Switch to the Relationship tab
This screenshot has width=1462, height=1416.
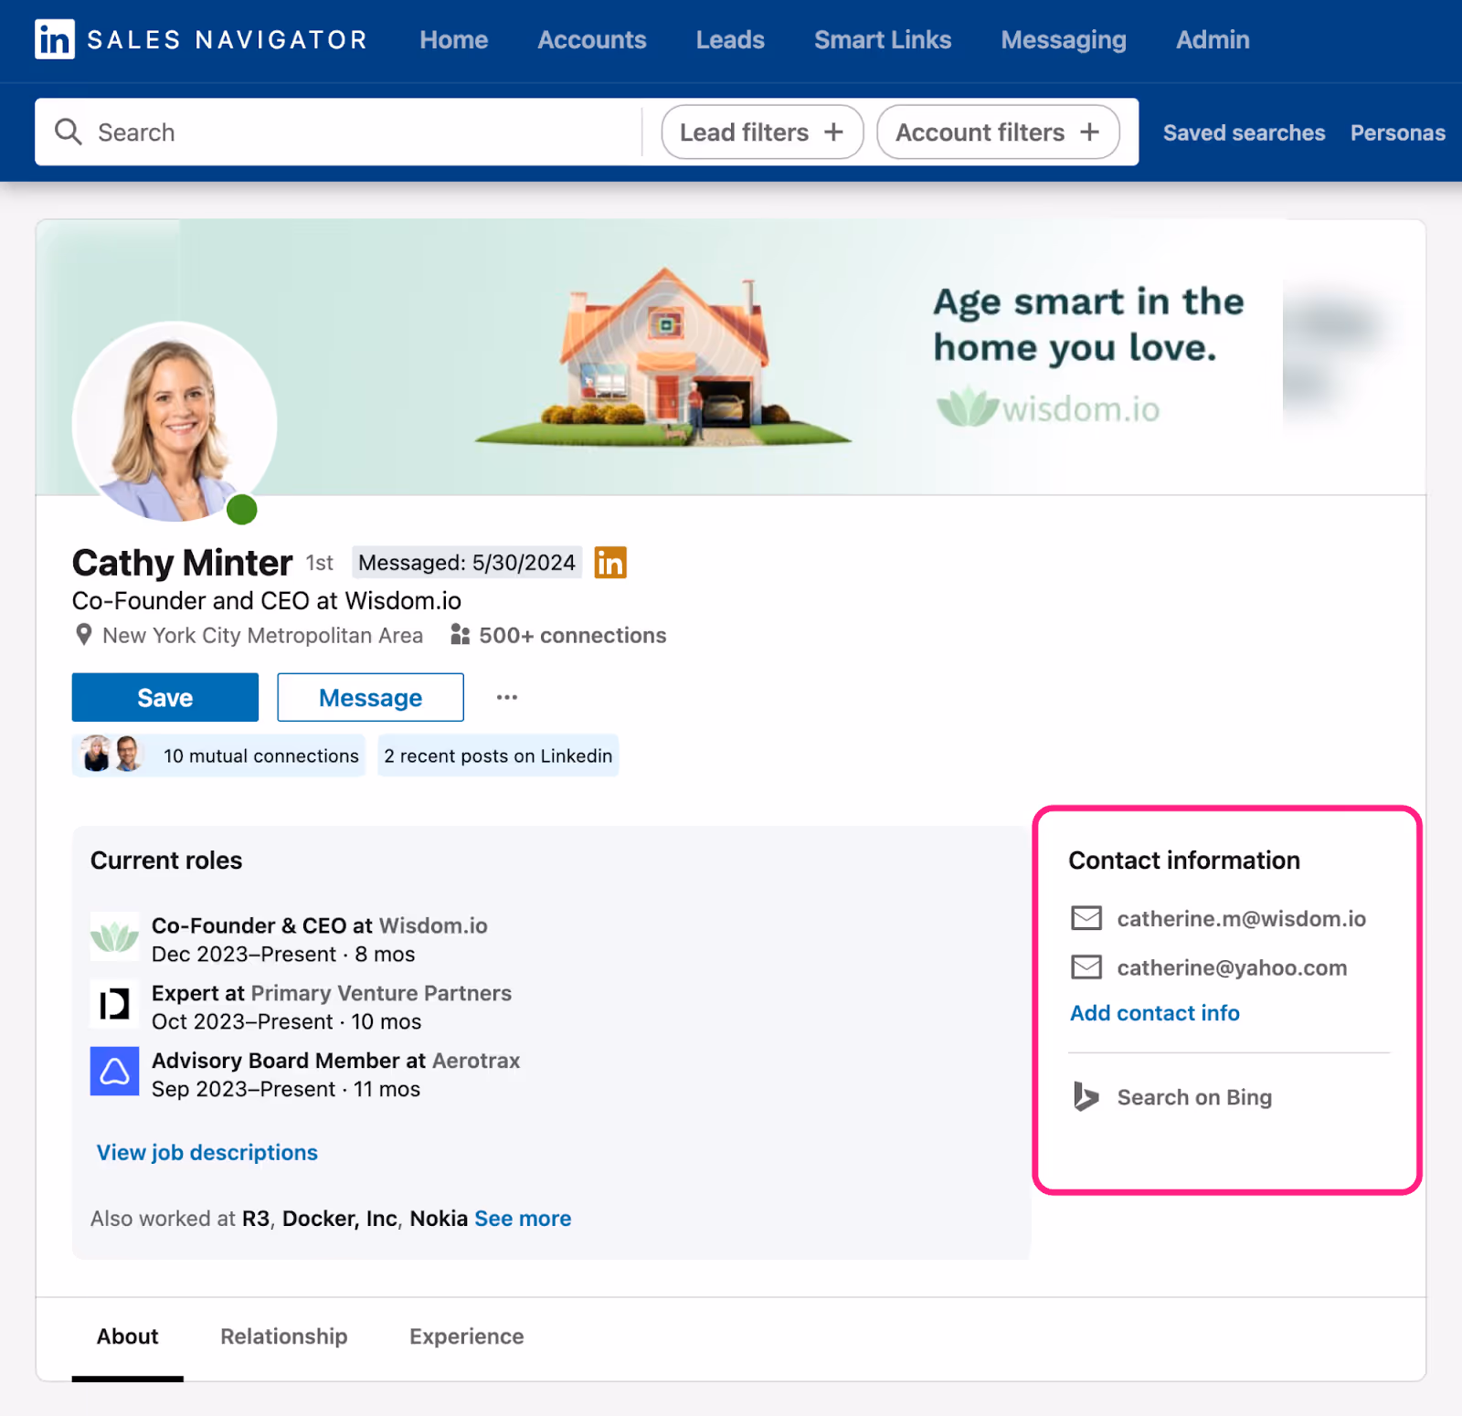point(284,1337)
